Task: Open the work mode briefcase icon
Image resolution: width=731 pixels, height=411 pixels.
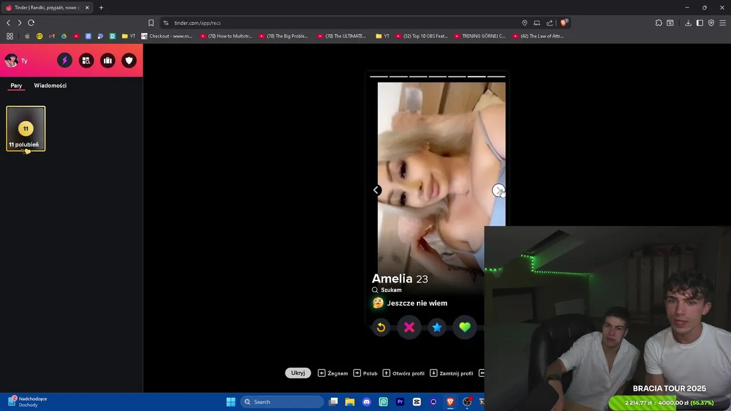Action: pyautogui.click(x=107, y=61)
